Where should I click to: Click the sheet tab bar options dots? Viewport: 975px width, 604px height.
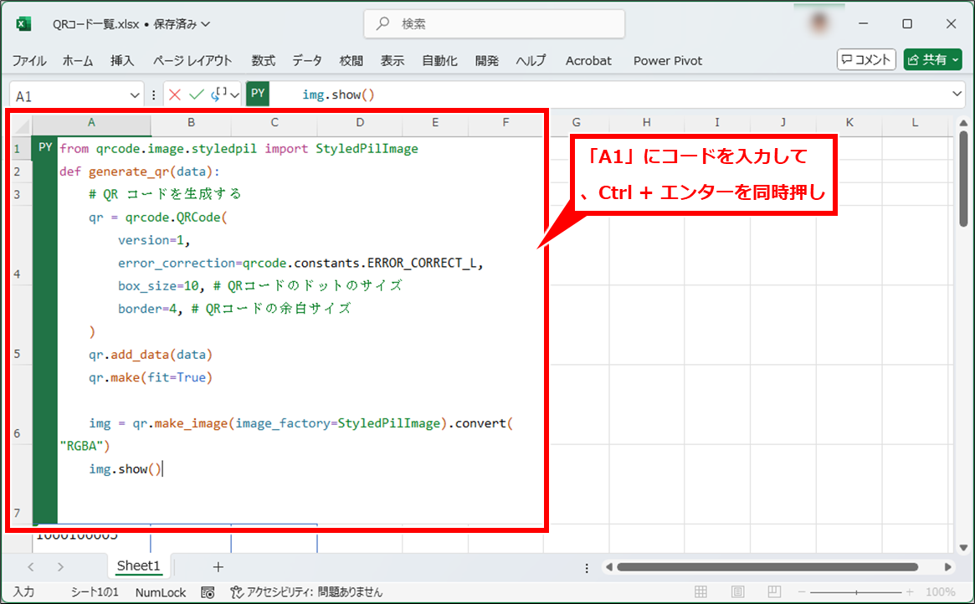pos(587,567)
